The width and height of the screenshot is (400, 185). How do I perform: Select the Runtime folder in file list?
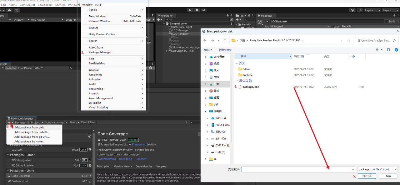[x=245, y=75]
